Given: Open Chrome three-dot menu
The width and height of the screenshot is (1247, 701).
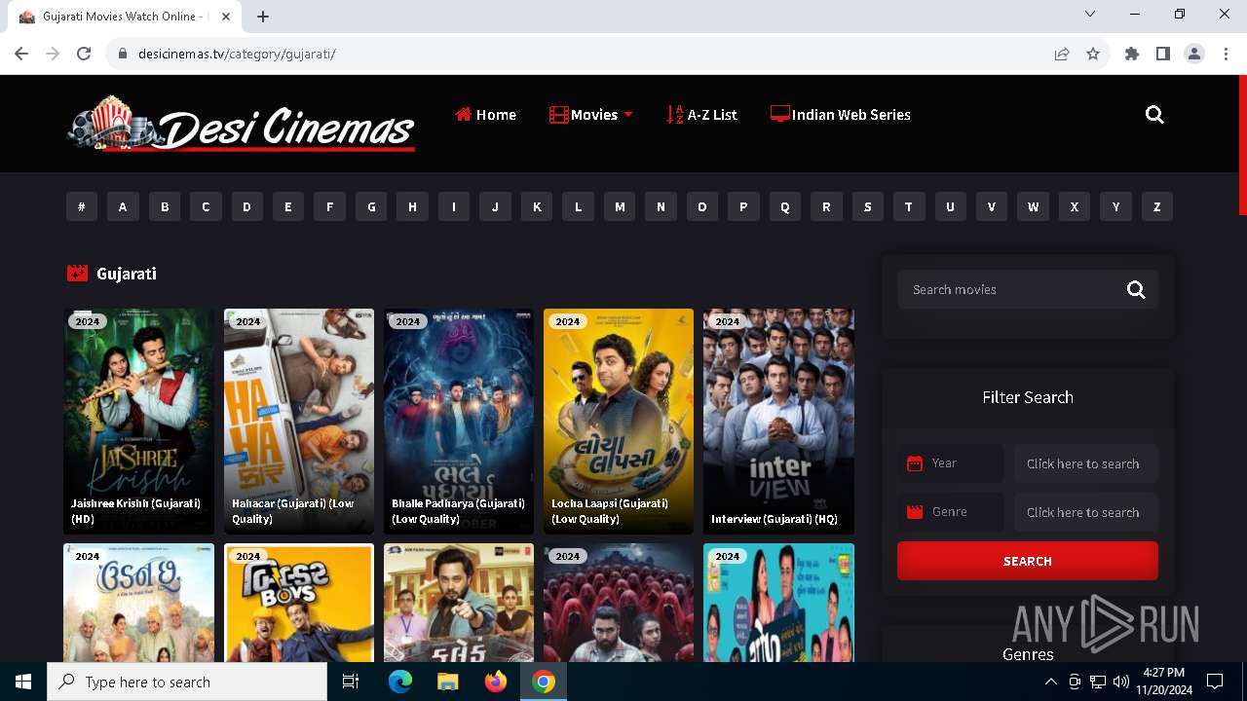Looking at the screenshot, I should coord(1226,54).
